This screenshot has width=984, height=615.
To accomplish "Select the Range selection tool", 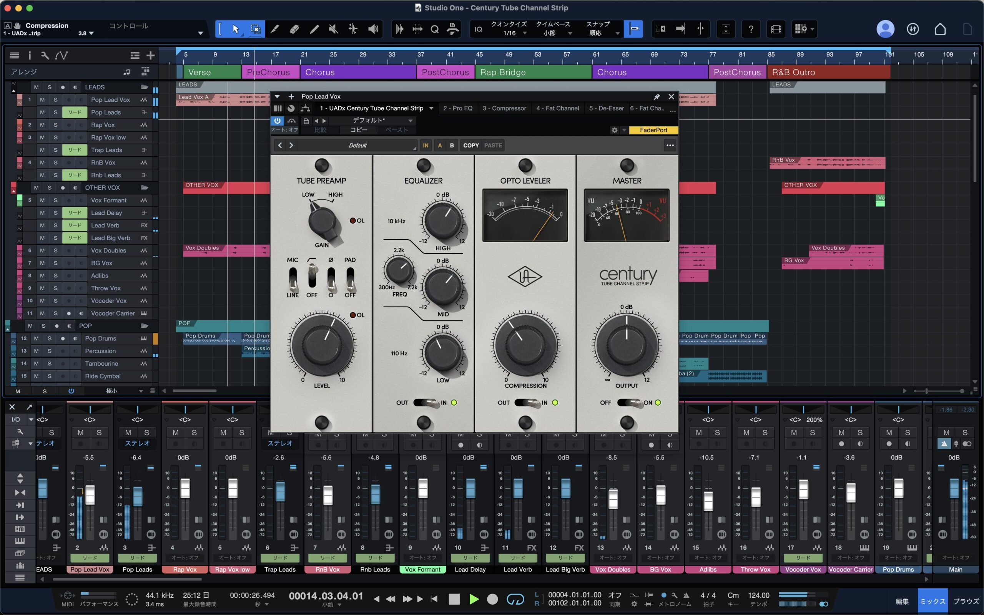I will [x=256, y=29].
